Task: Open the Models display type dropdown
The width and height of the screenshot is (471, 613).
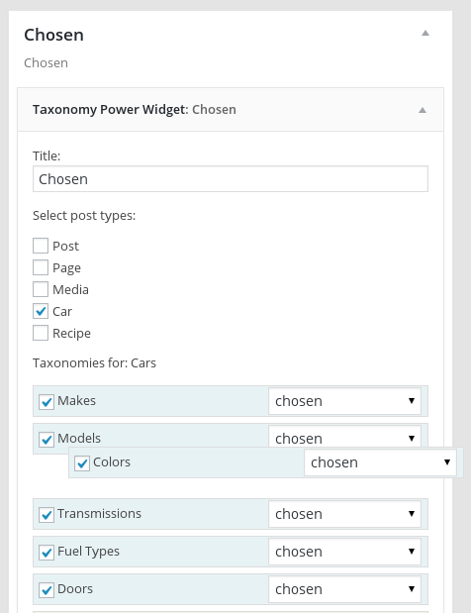Action: point(345,437)
